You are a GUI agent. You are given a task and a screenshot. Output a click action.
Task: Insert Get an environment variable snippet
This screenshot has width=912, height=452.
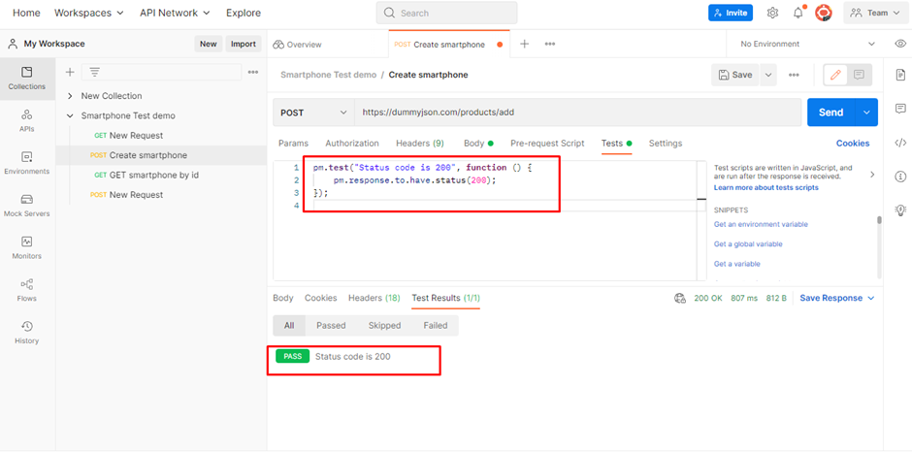click(x=761, y=224)
